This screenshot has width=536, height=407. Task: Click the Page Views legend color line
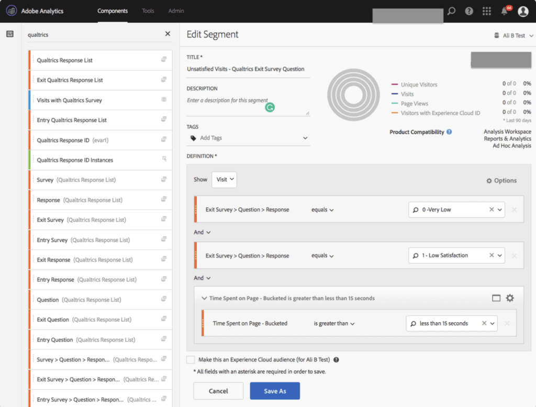pyautogui.click(x=395, y=103)
